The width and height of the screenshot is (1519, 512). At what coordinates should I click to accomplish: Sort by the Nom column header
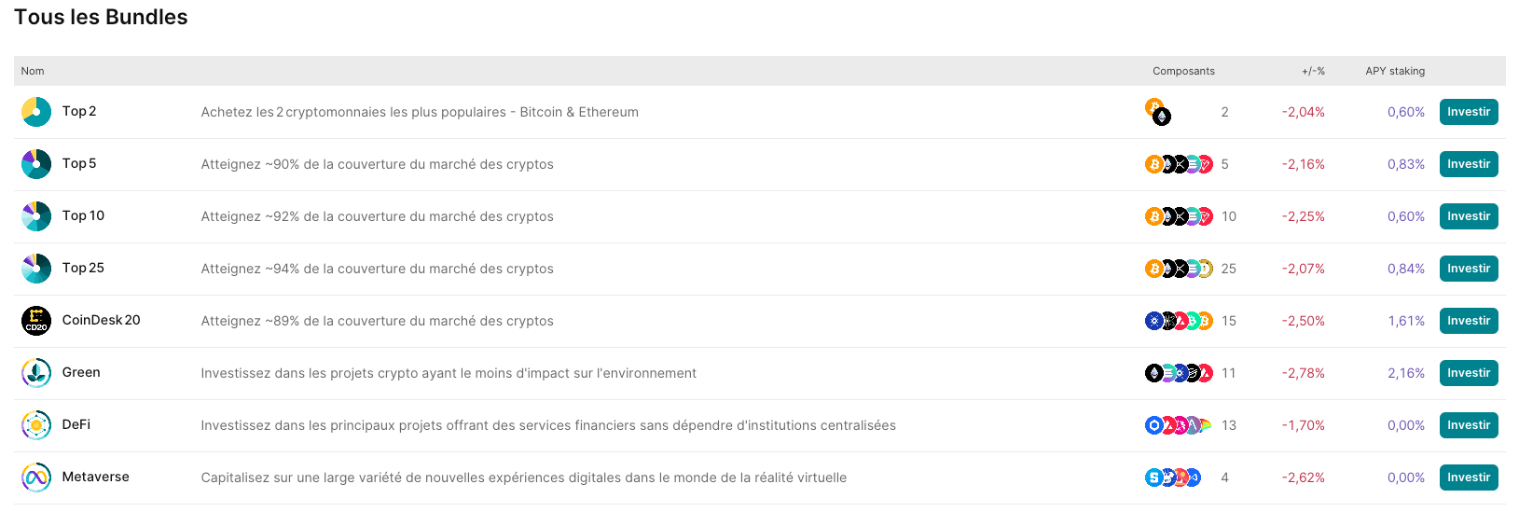(33, 71)
